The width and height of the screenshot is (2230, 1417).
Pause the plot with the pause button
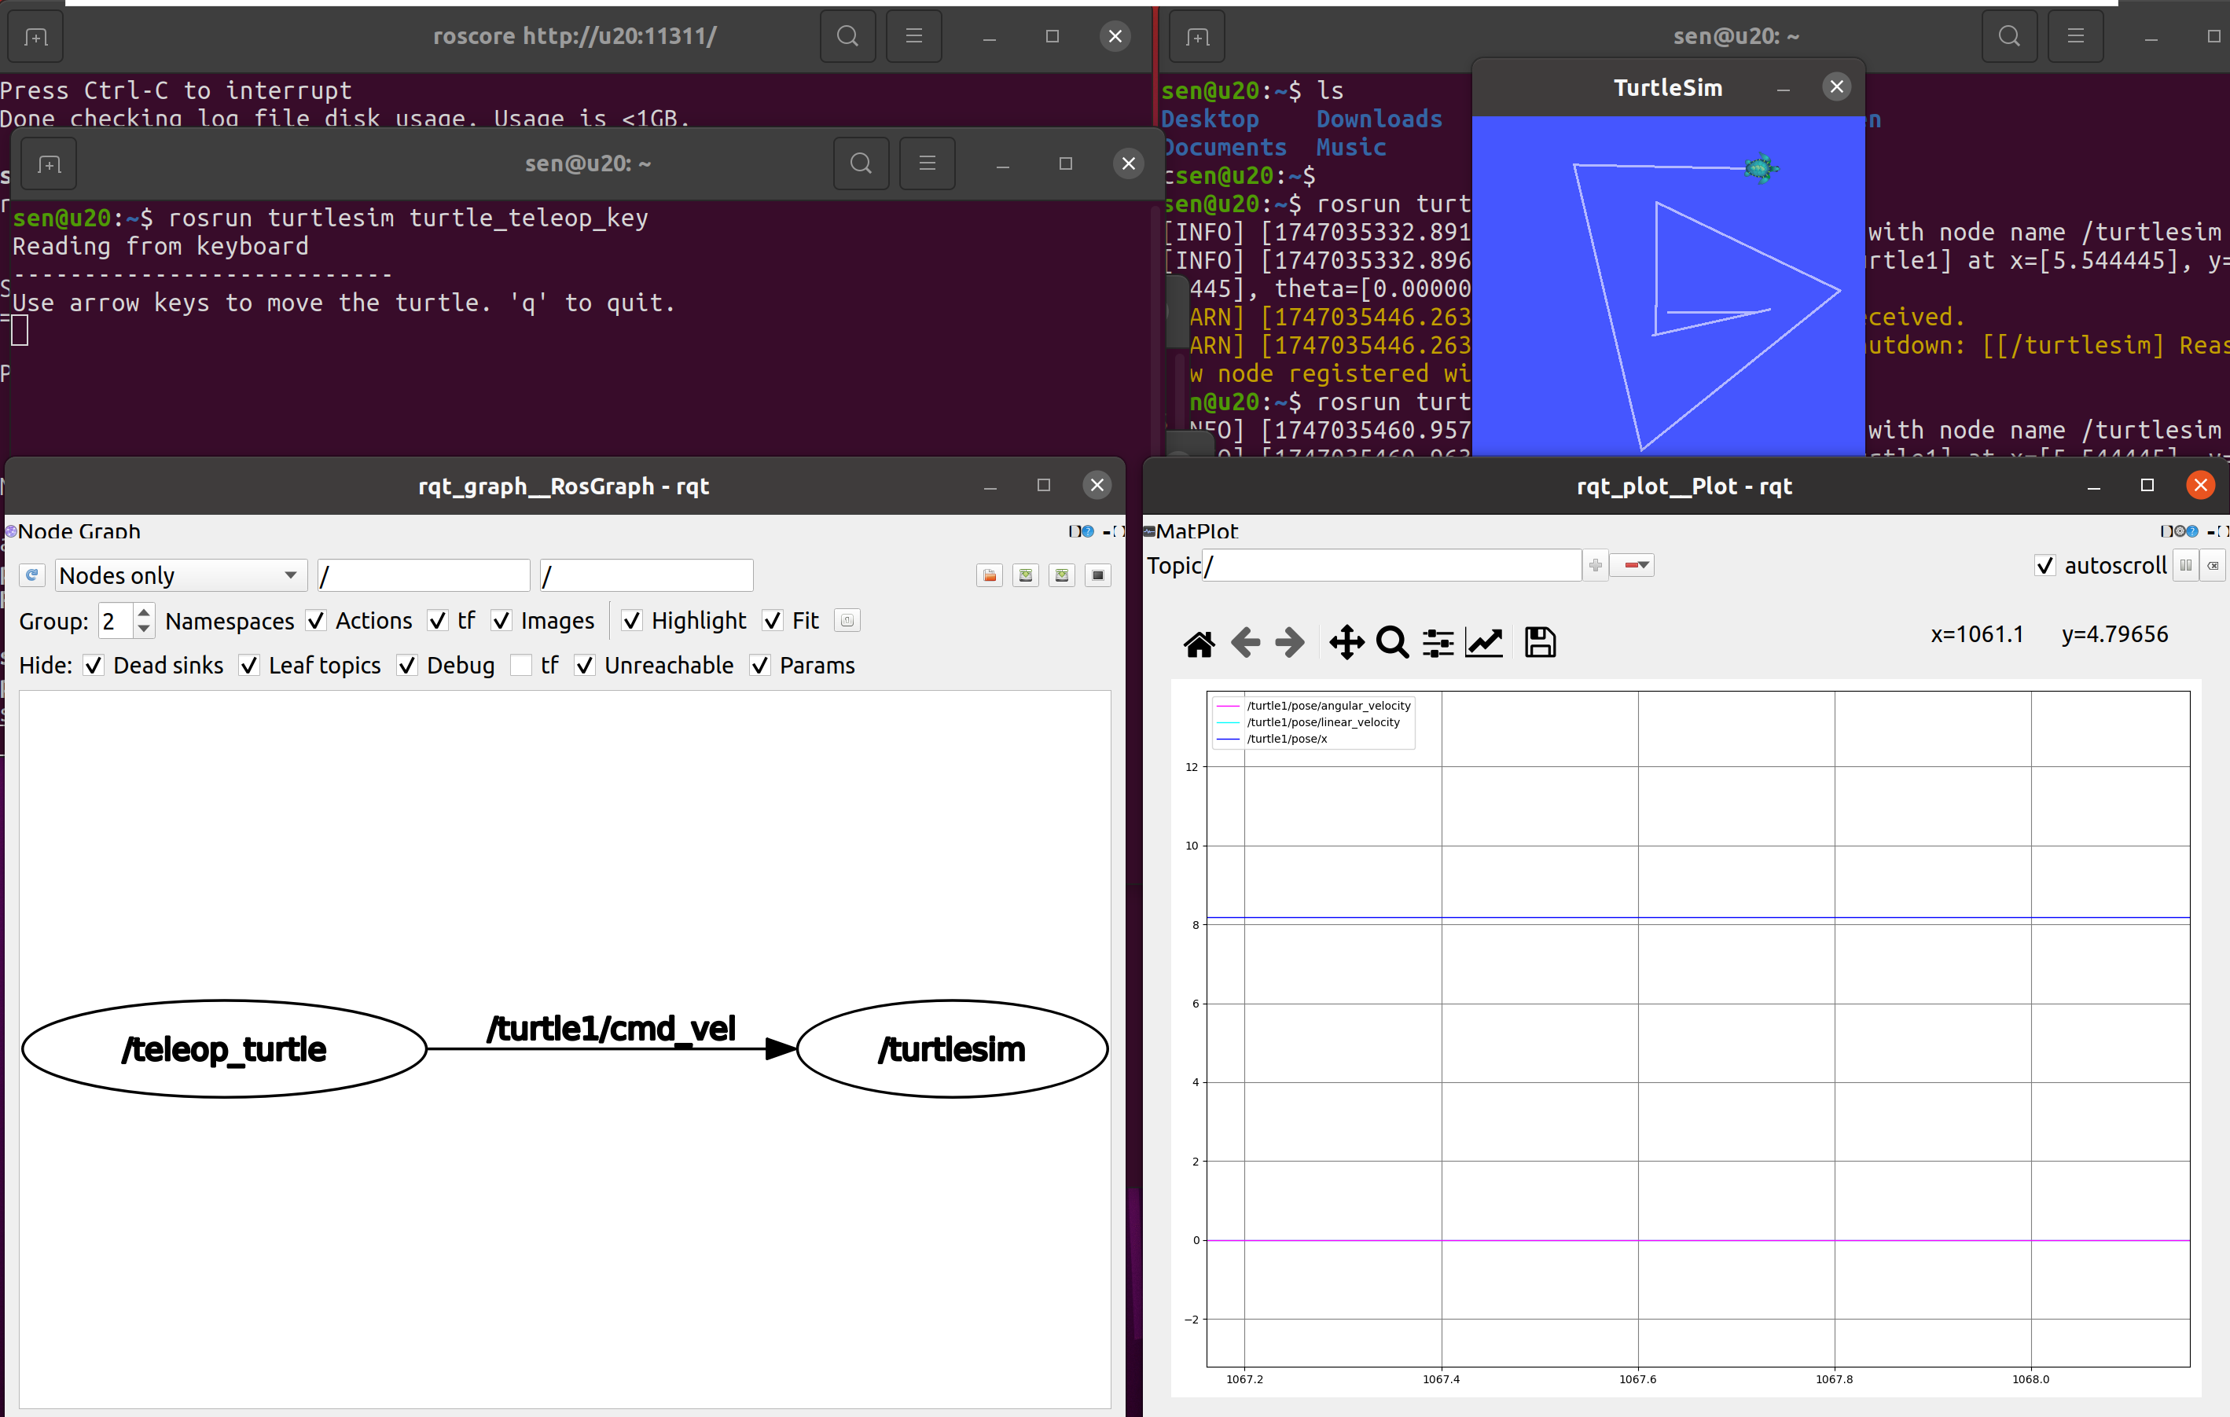[x=2185, y=565]
